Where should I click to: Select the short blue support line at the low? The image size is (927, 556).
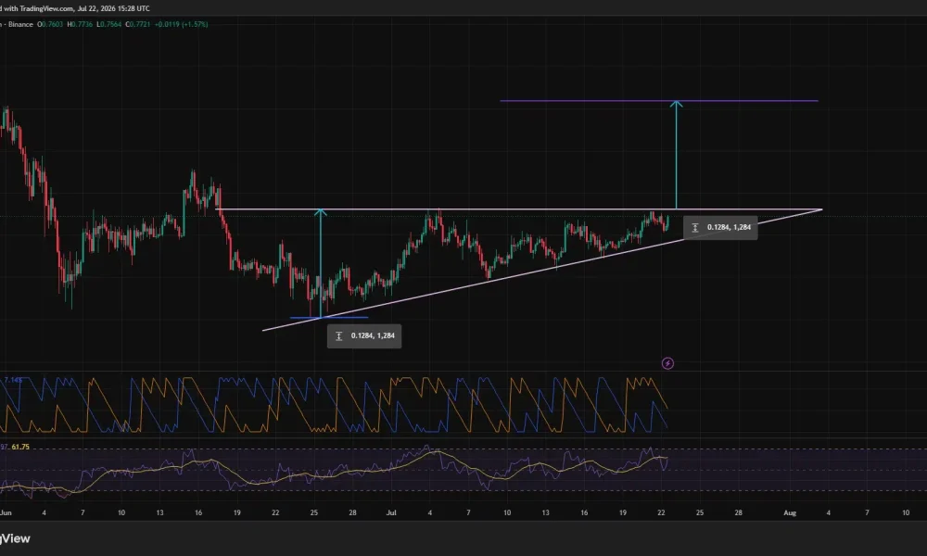tap(329, 318)
